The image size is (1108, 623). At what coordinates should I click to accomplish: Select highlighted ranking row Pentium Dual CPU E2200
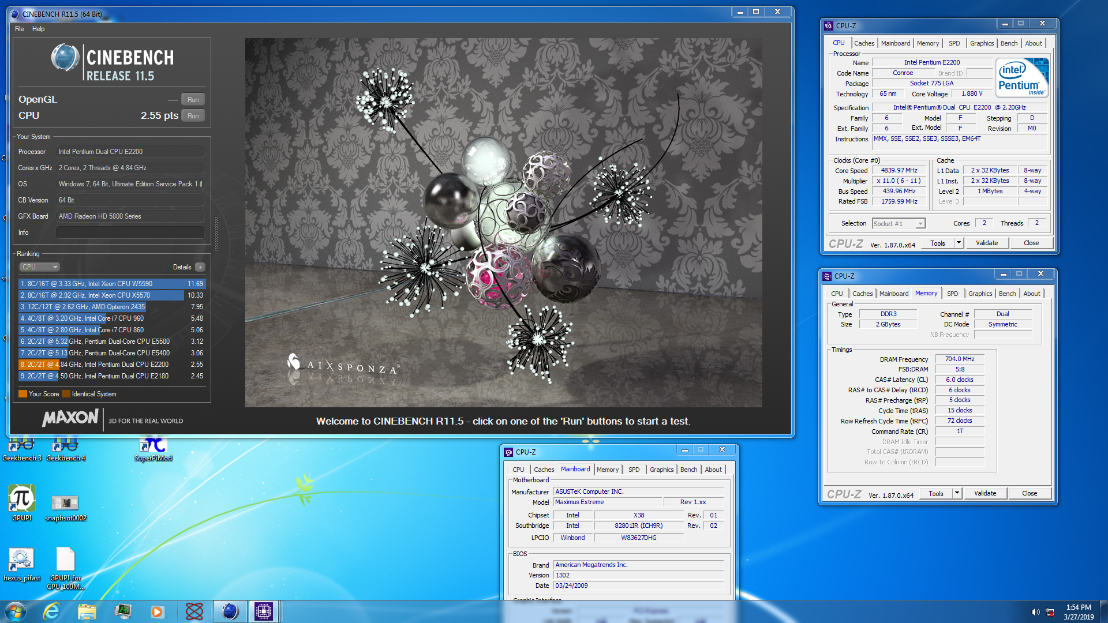coord(112,365)
